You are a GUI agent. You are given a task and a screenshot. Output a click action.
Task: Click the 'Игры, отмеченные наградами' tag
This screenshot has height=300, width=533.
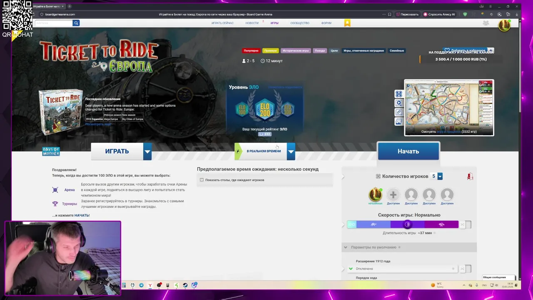364,50
